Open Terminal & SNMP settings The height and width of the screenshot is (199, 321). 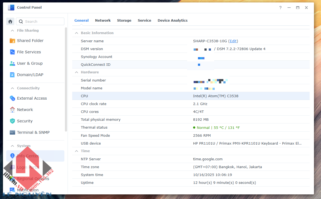pyautogui.click(x=33, y=132)
